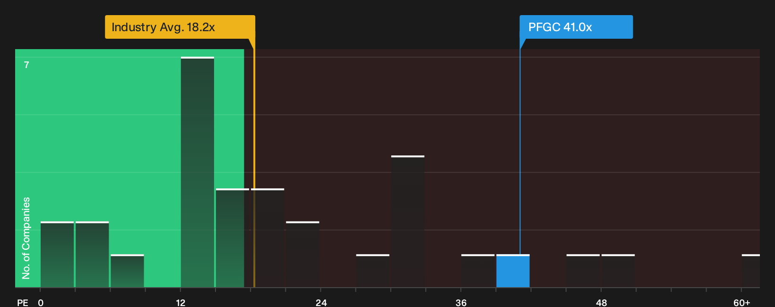Image resolution: width=775 pixels, height=307 pixels.
Task: Click the bar starting at PE 36
Action: (478, 271)
